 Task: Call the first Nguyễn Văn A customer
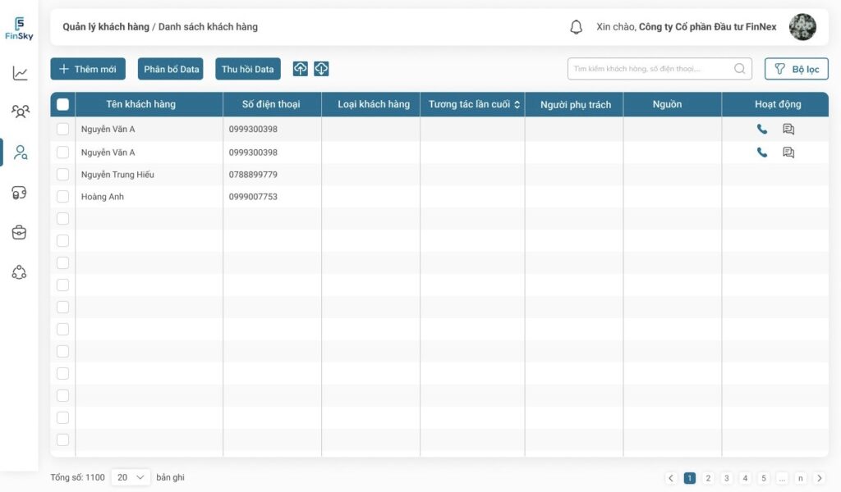761,129
